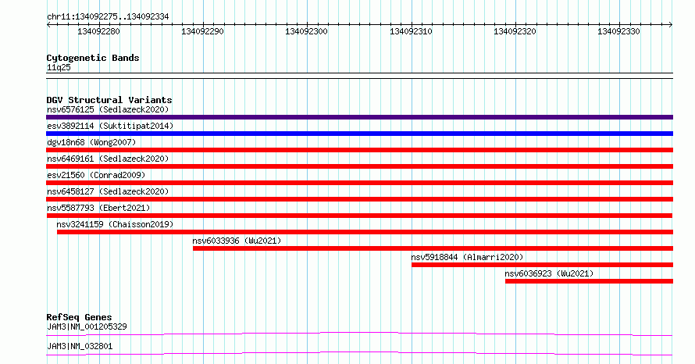695x364 pixels.
Task: Click ruler position 134092280
Action: [99, 31]
